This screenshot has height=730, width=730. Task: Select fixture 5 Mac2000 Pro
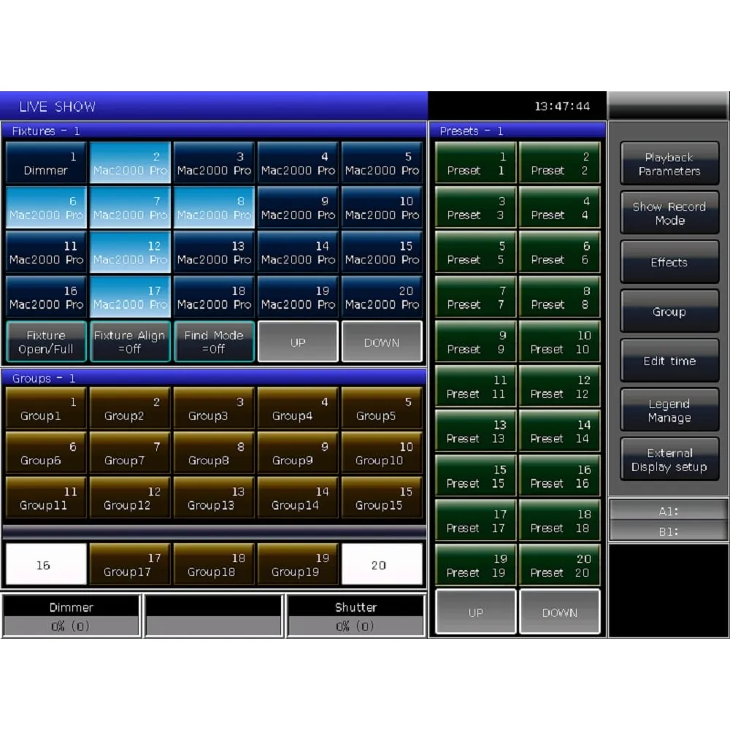(382, 163)
